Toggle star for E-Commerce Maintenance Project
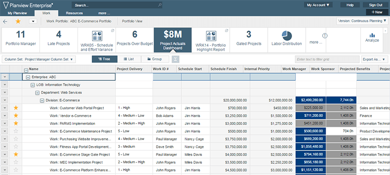Image resolution: width=390 pixels, height=175 pixels. coord(16,131)
